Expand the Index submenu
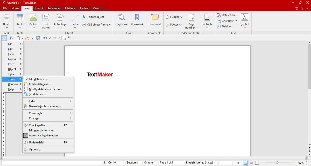 [48, 101]
